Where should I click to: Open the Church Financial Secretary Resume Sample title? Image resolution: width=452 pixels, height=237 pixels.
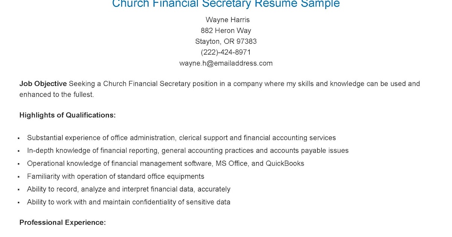coord(226,4)
